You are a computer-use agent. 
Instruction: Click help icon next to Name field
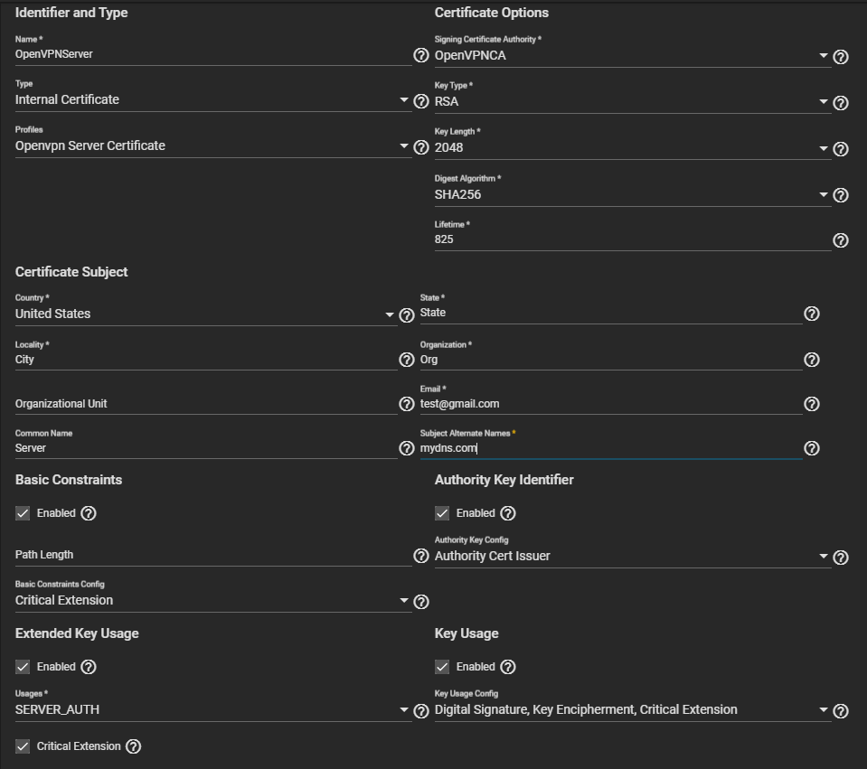pos(420,55)
